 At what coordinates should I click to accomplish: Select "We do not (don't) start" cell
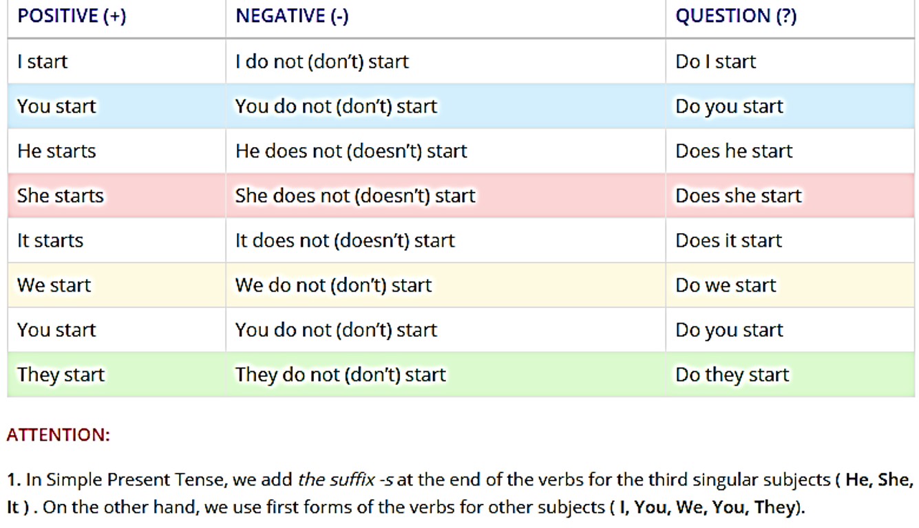tap(333, 285)
